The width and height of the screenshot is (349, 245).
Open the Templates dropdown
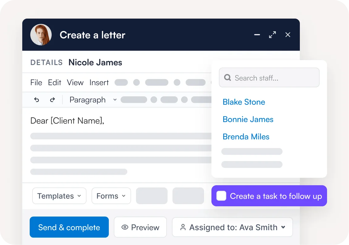59,196
